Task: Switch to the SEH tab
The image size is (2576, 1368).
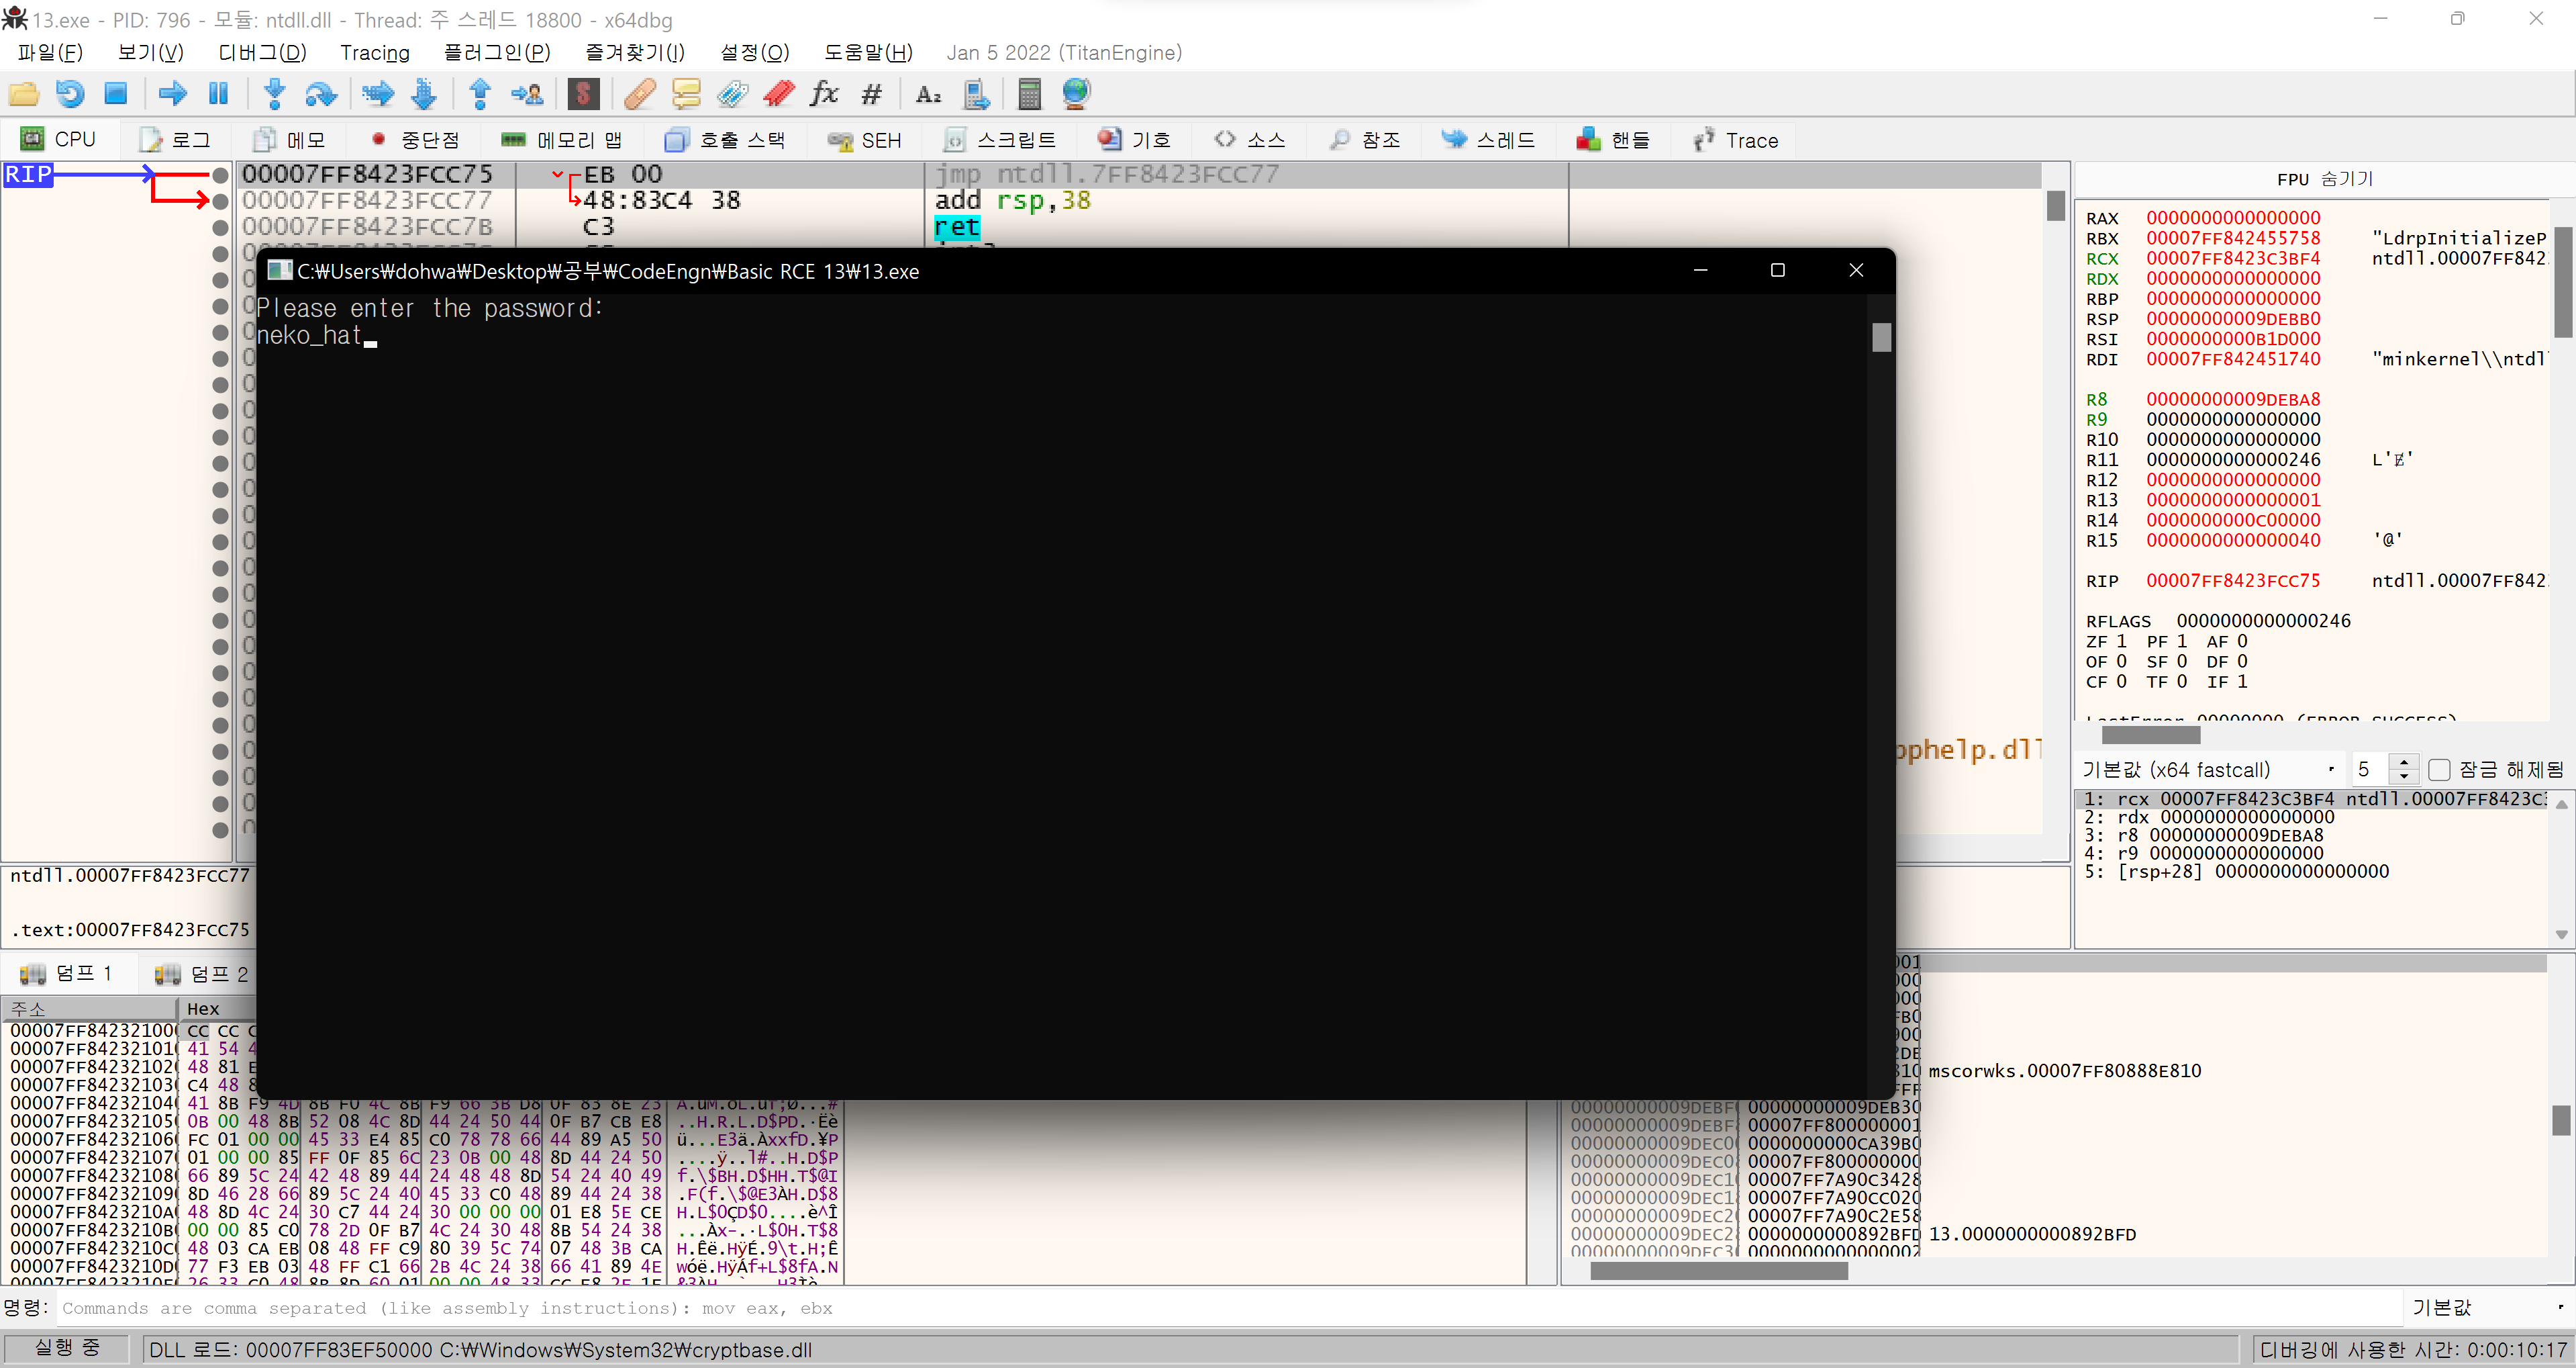Action: click(x=865, y=139)
